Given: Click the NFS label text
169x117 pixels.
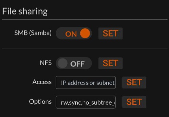Looking at the screenshot, I should click(x=46, y=63).
